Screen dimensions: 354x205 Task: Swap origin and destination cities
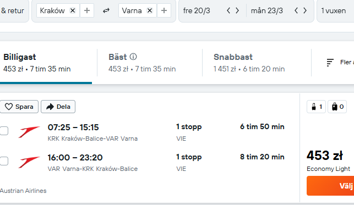click(x=106, y=10)
